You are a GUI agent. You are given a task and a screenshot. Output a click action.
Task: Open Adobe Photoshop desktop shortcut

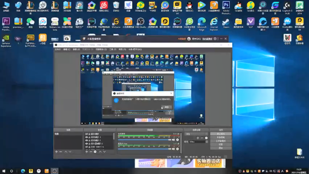(x=226, y=8)
